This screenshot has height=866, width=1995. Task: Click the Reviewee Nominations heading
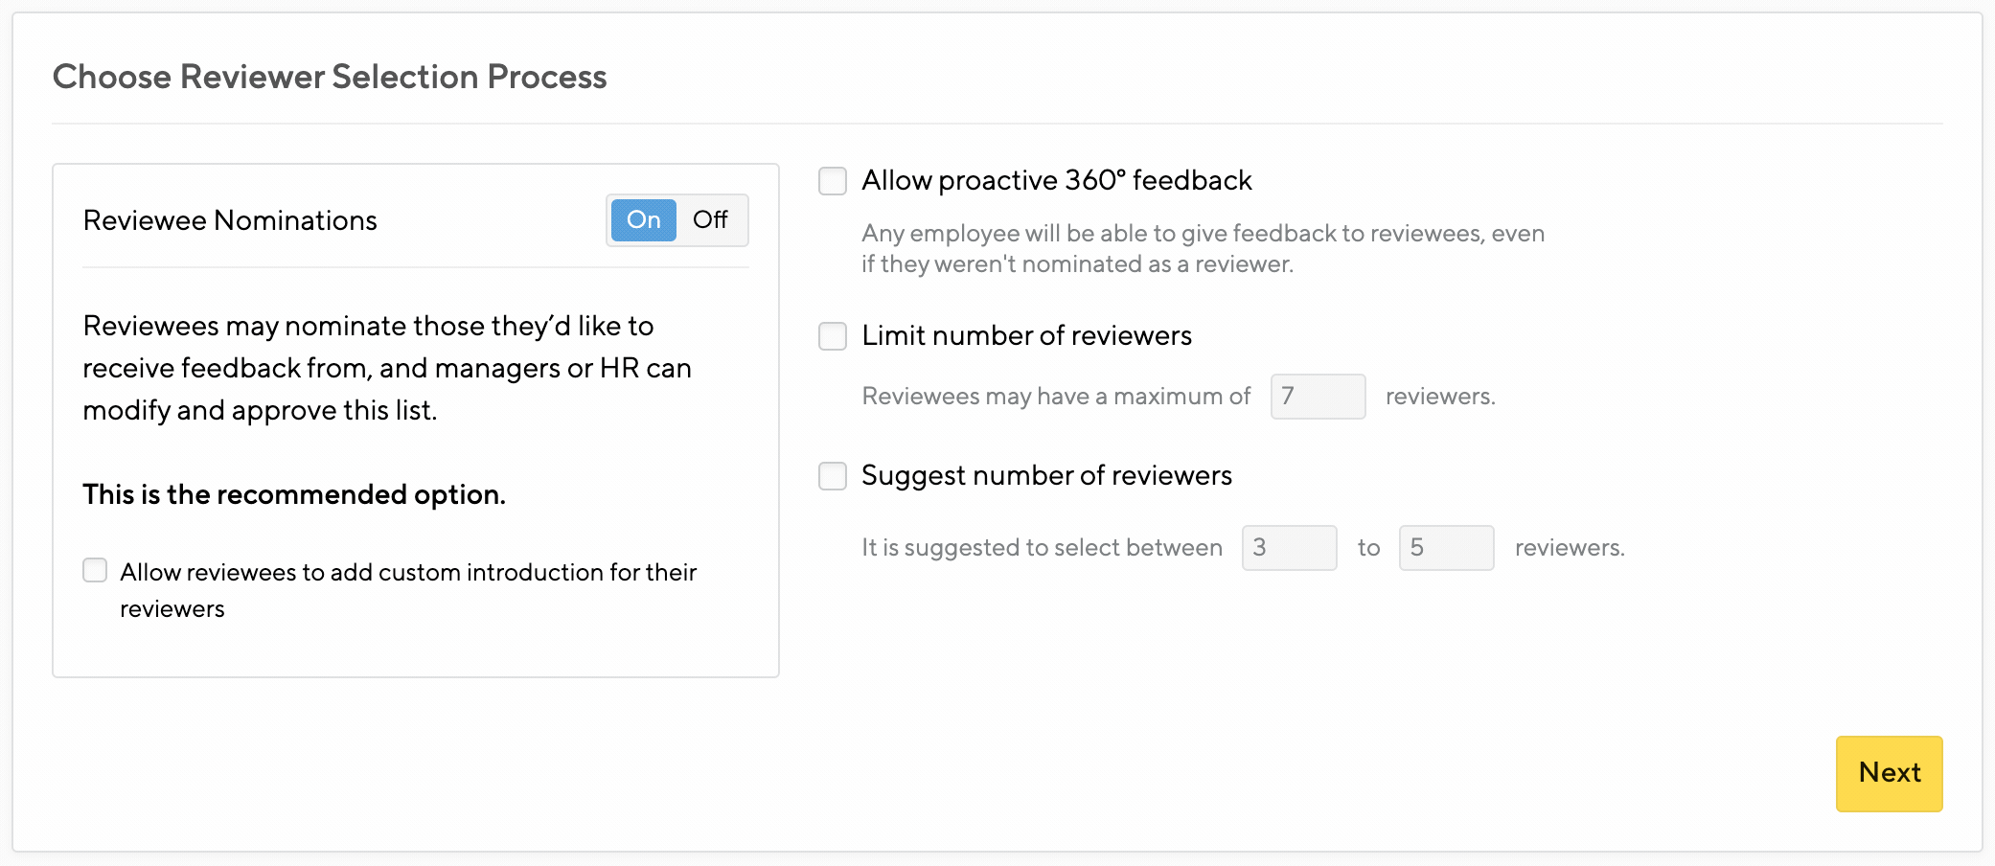(x=230, y=220)
